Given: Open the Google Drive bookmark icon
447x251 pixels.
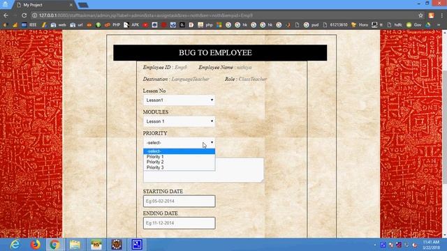Looking at the screenshot, I should 428,25.
